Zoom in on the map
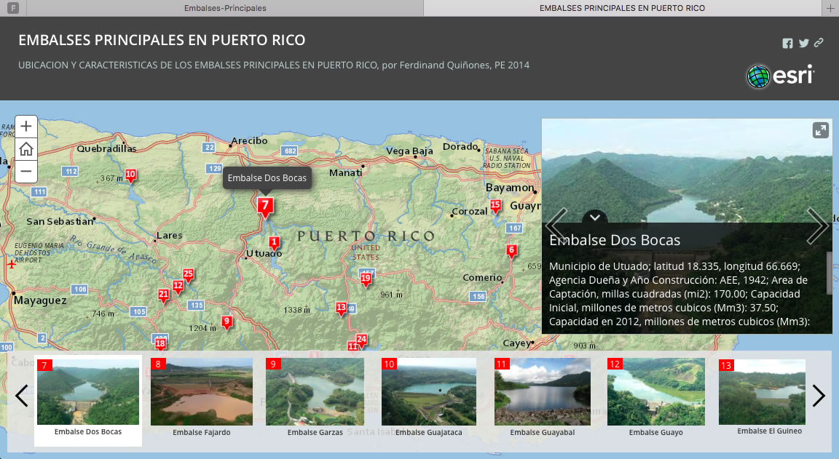This screenshot has width=839, height=459. pos(26,126)
